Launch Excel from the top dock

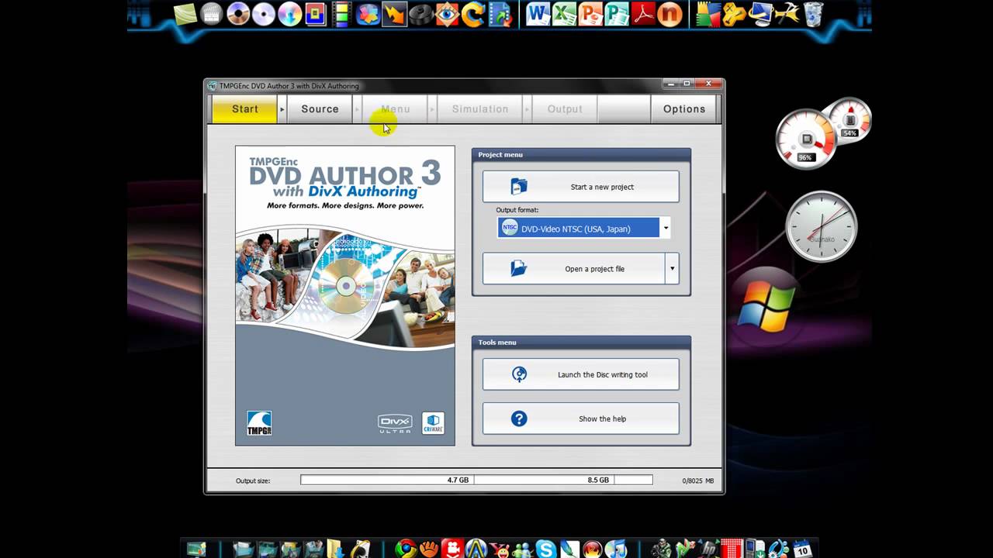[564, 14]
